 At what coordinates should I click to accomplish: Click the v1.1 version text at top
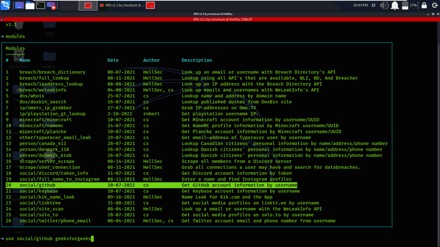tap(11, 25)
